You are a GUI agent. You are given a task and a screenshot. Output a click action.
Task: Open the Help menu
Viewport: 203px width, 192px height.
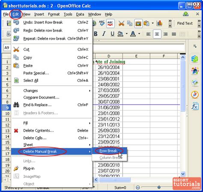(108, 14)
